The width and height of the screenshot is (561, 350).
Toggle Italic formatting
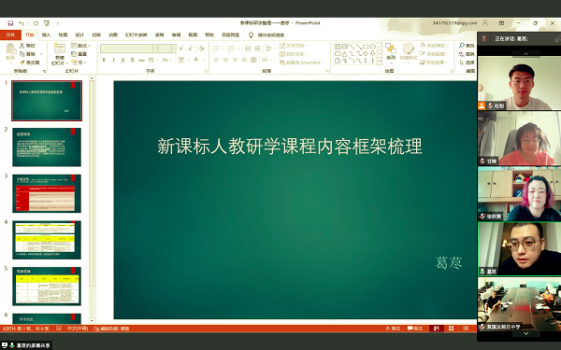(113, 60)
